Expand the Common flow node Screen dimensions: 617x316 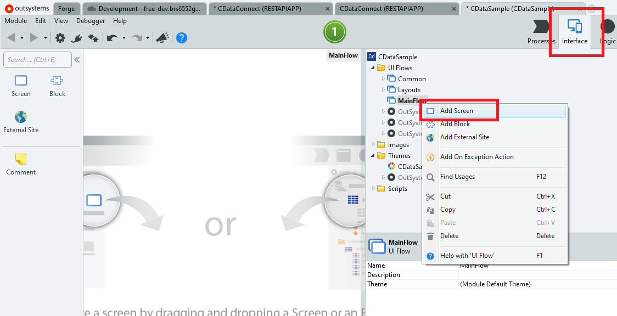(x=383, y=78)
